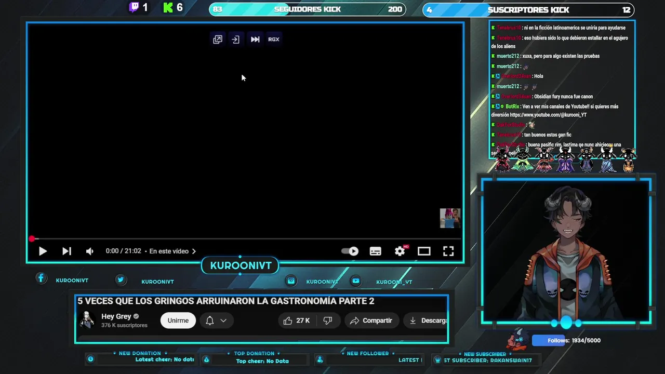Open the Hey Grey channel avatar

click(87, 320)
